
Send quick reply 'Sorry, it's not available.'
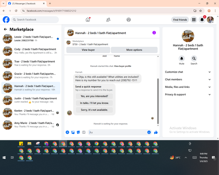94,110
